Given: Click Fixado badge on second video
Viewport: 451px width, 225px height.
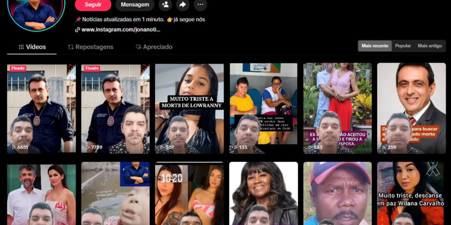Looking at the screenshot, I should click(x=92, y=68).
